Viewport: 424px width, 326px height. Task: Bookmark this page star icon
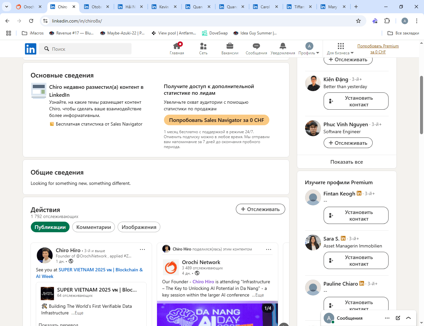click(358, 21)
